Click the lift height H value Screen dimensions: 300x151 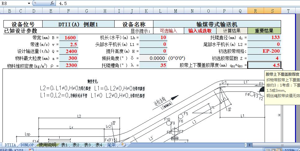click(153, 51)
